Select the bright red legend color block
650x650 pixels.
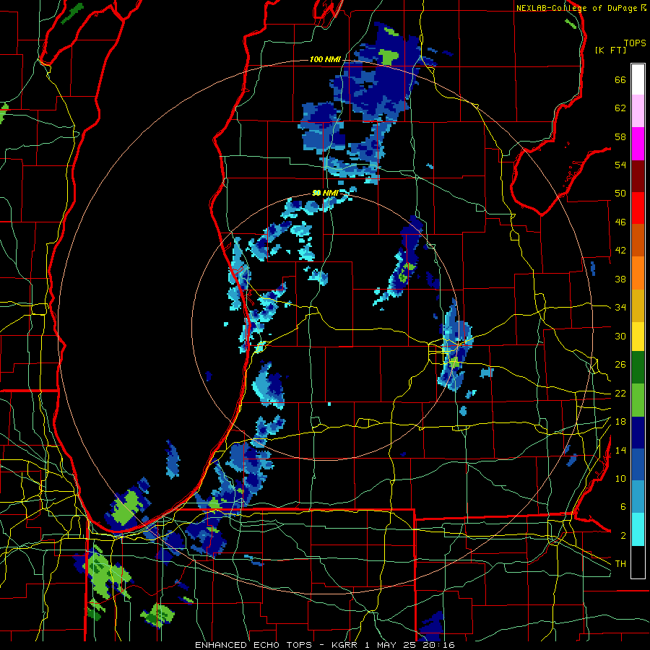[638, 208]
